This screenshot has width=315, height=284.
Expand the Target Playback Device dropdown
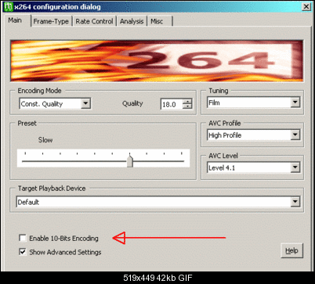[295, 202]
